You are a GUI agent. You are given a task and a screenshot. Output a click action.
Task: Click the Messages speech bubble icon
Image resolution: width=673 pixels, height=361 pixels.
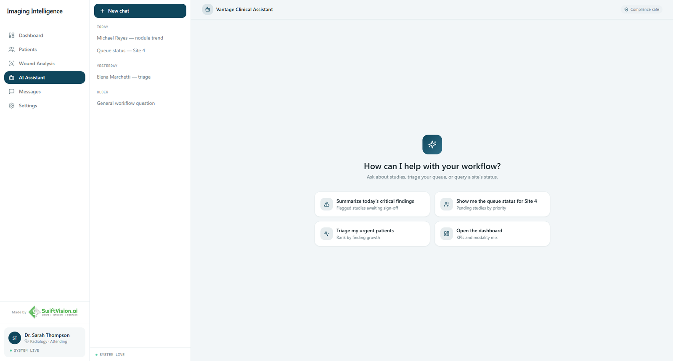point(11,92)
